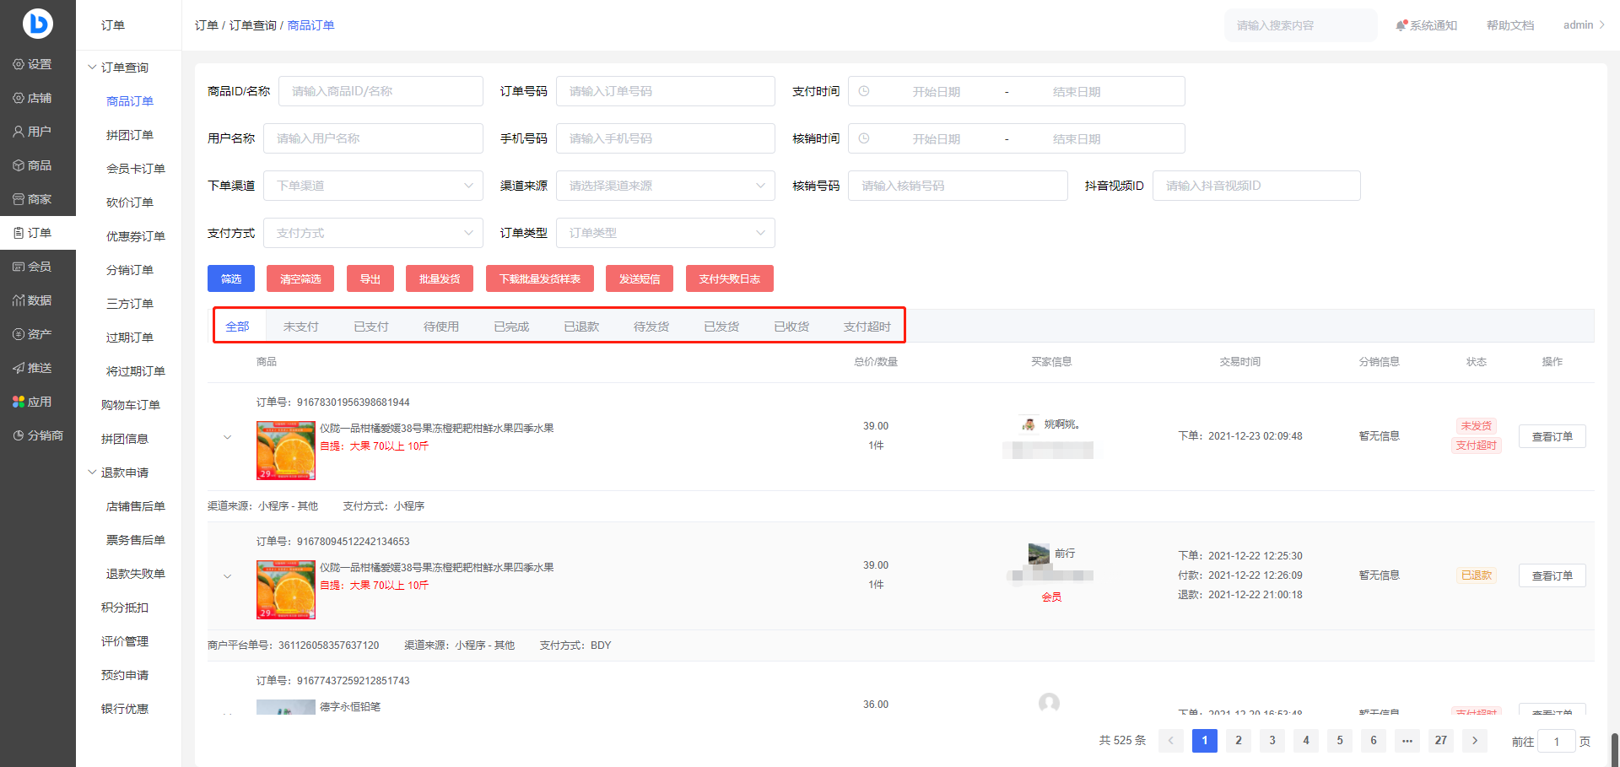Viewport: 1620px width, 767px height.
Task: Collapse the 订单查询 menu group
Action: click(x=93, y=68)
